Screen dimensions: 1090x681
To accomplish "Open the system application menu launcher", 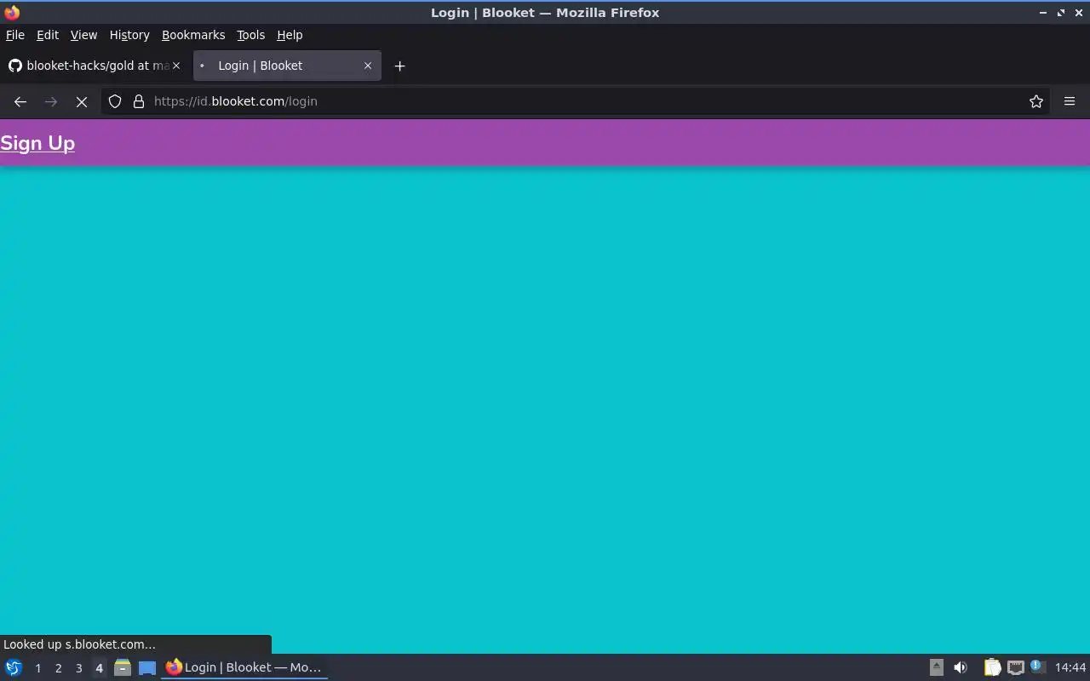I will pos(14,667).
